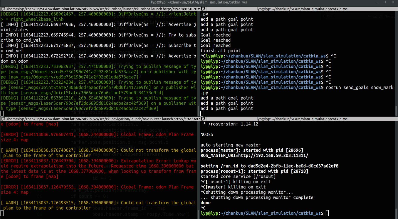The width and height of the screenshot is (398, 219).
Task: Click the DEBUG line with timestamp 1634112223.733224284
Action: point(98,87)
